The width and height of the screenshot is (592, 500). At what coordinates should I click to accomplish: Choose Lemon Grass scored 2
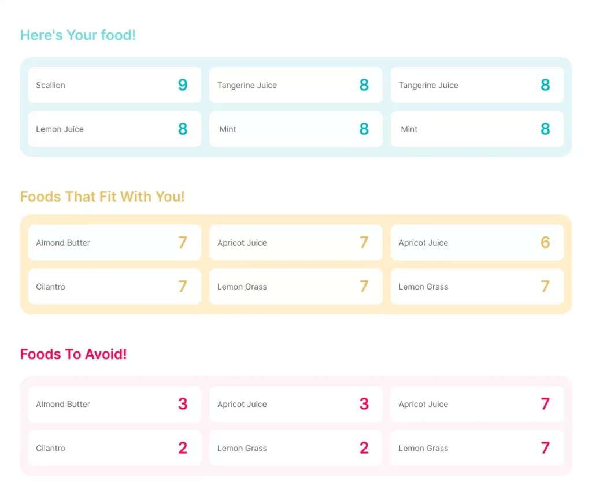295,448
